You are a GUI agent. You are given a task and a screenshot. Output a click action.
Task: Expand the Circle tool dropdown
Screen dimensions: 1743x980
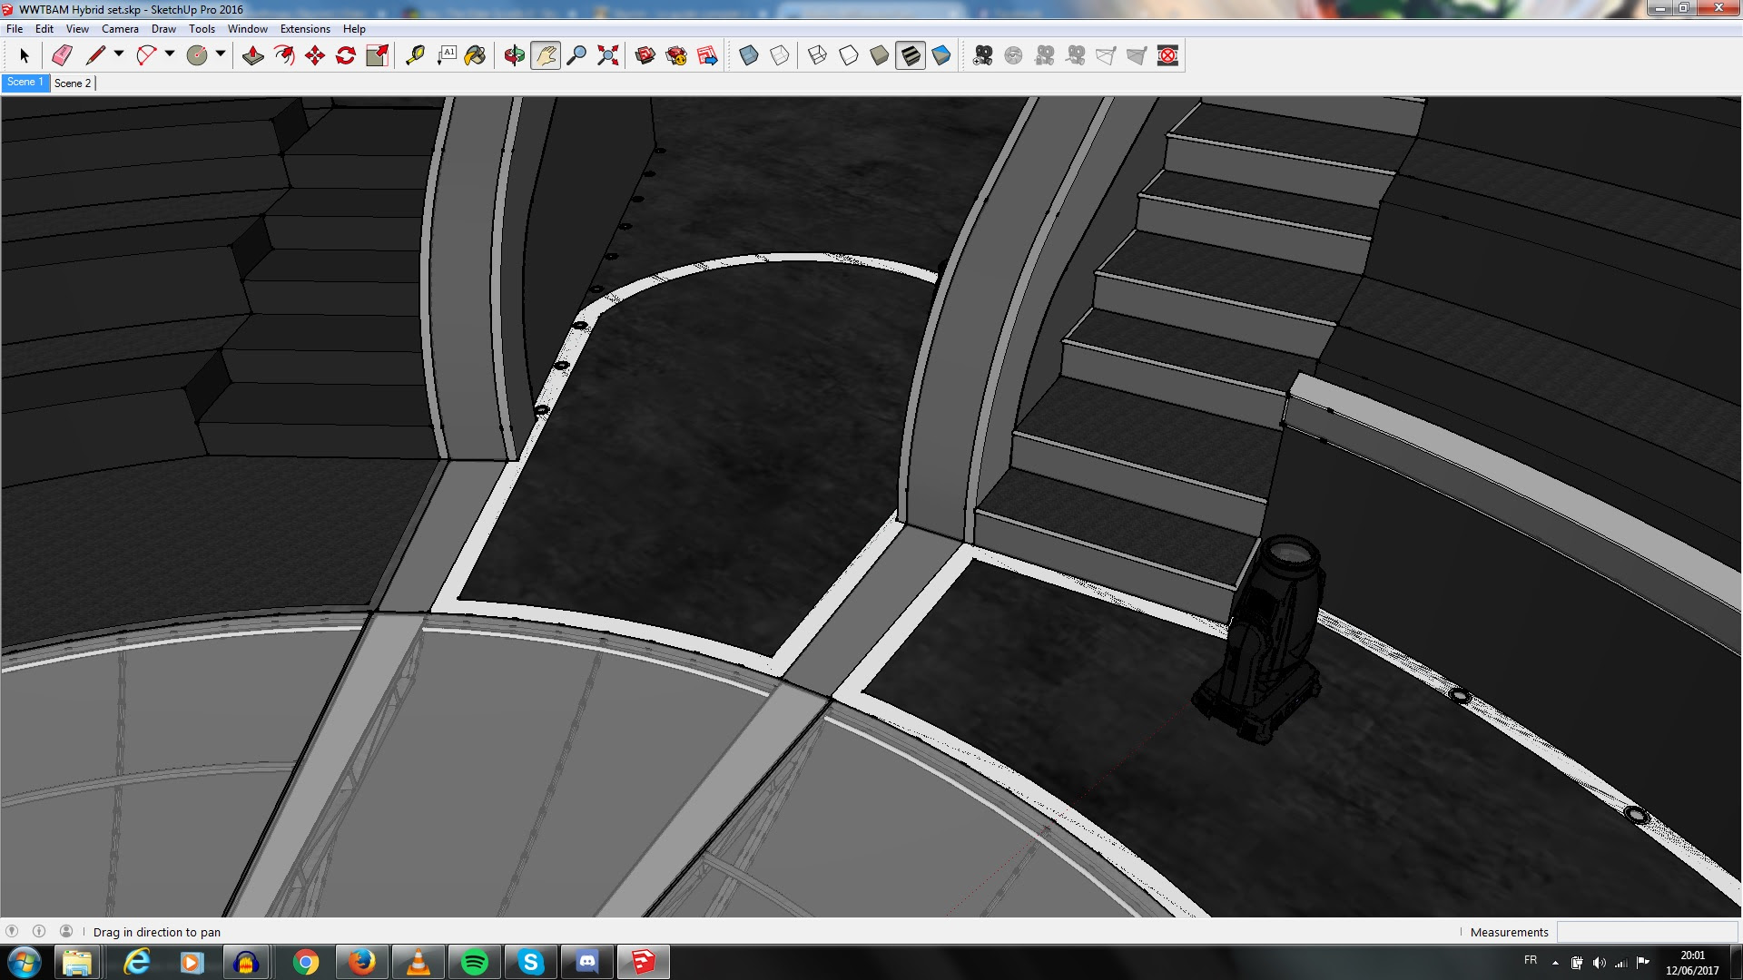coord(219,55)
